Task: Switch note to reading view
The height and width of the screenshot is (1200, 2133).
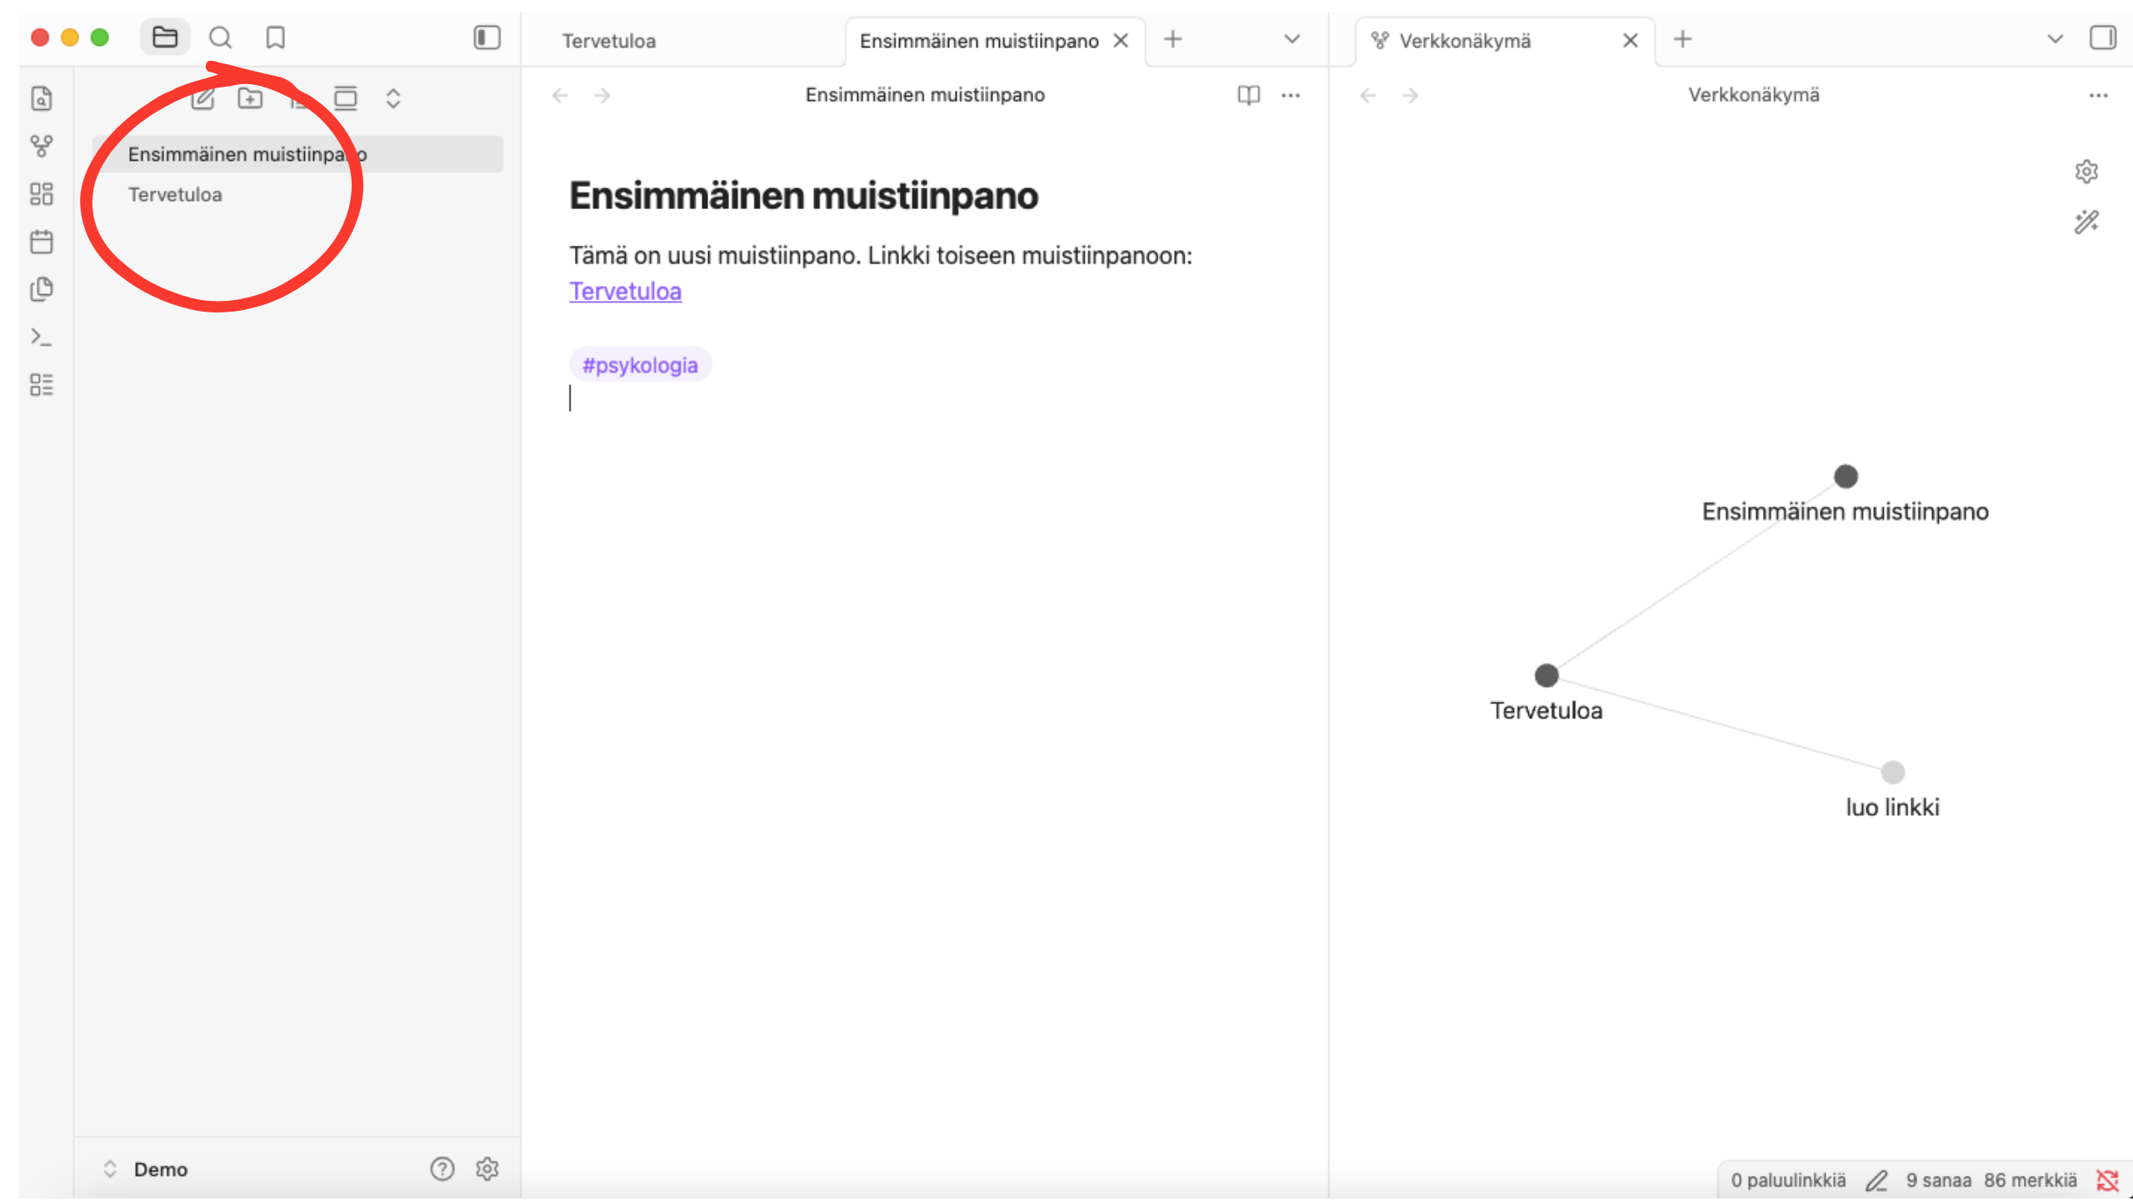Action: coord(1248,95)
